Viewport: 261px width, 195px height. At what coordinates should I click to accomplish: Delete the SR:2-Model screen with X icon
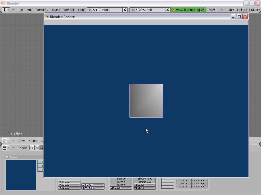click(x=125, y=10)
